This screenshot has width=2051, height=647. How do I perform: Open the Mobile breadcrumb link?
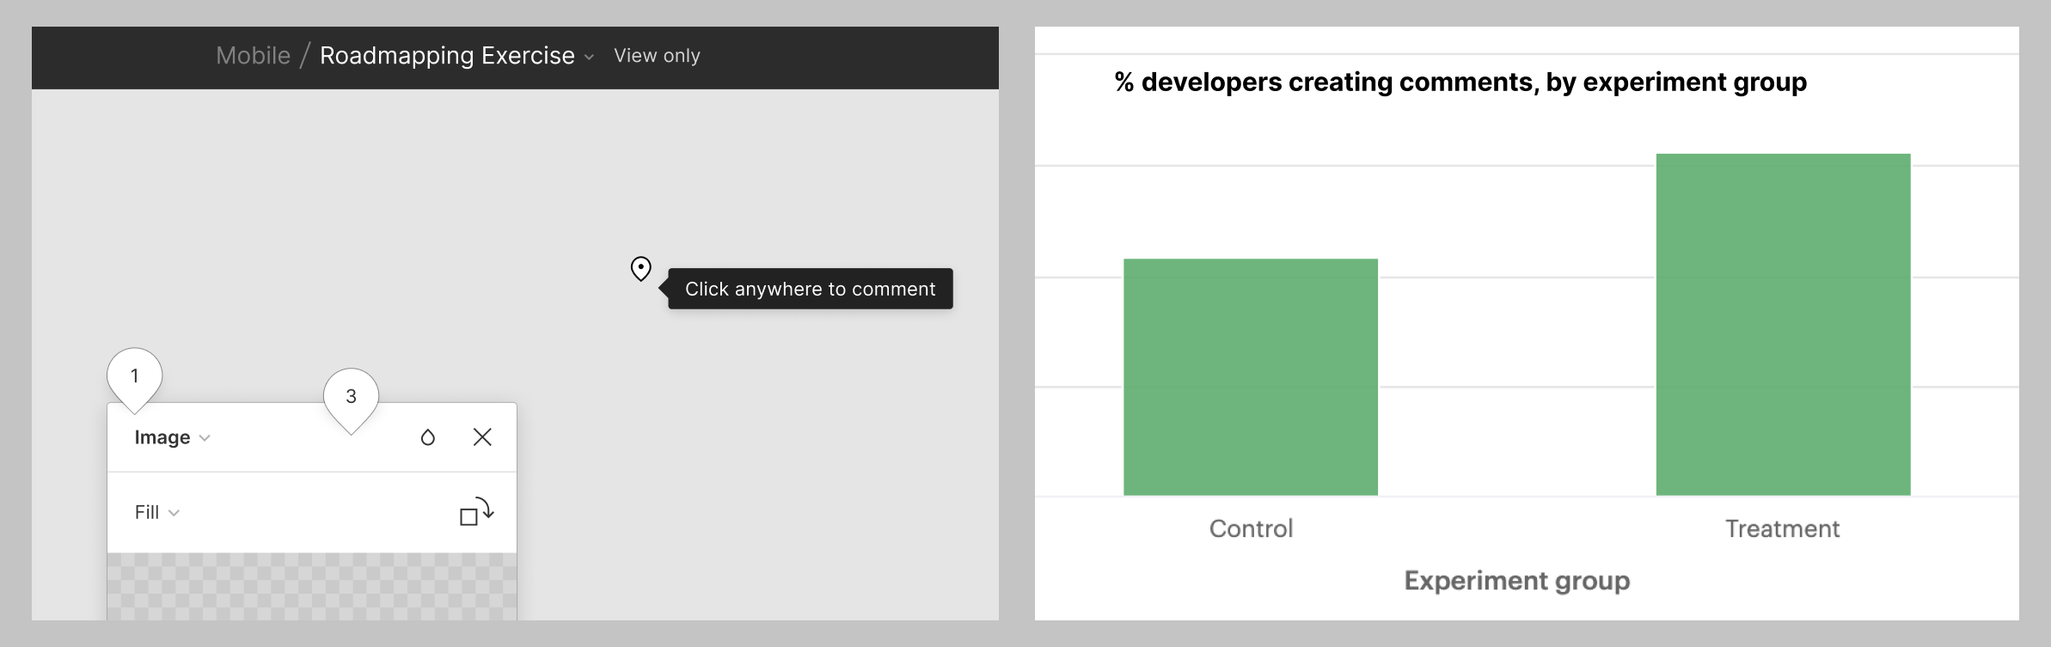point(252,55)
